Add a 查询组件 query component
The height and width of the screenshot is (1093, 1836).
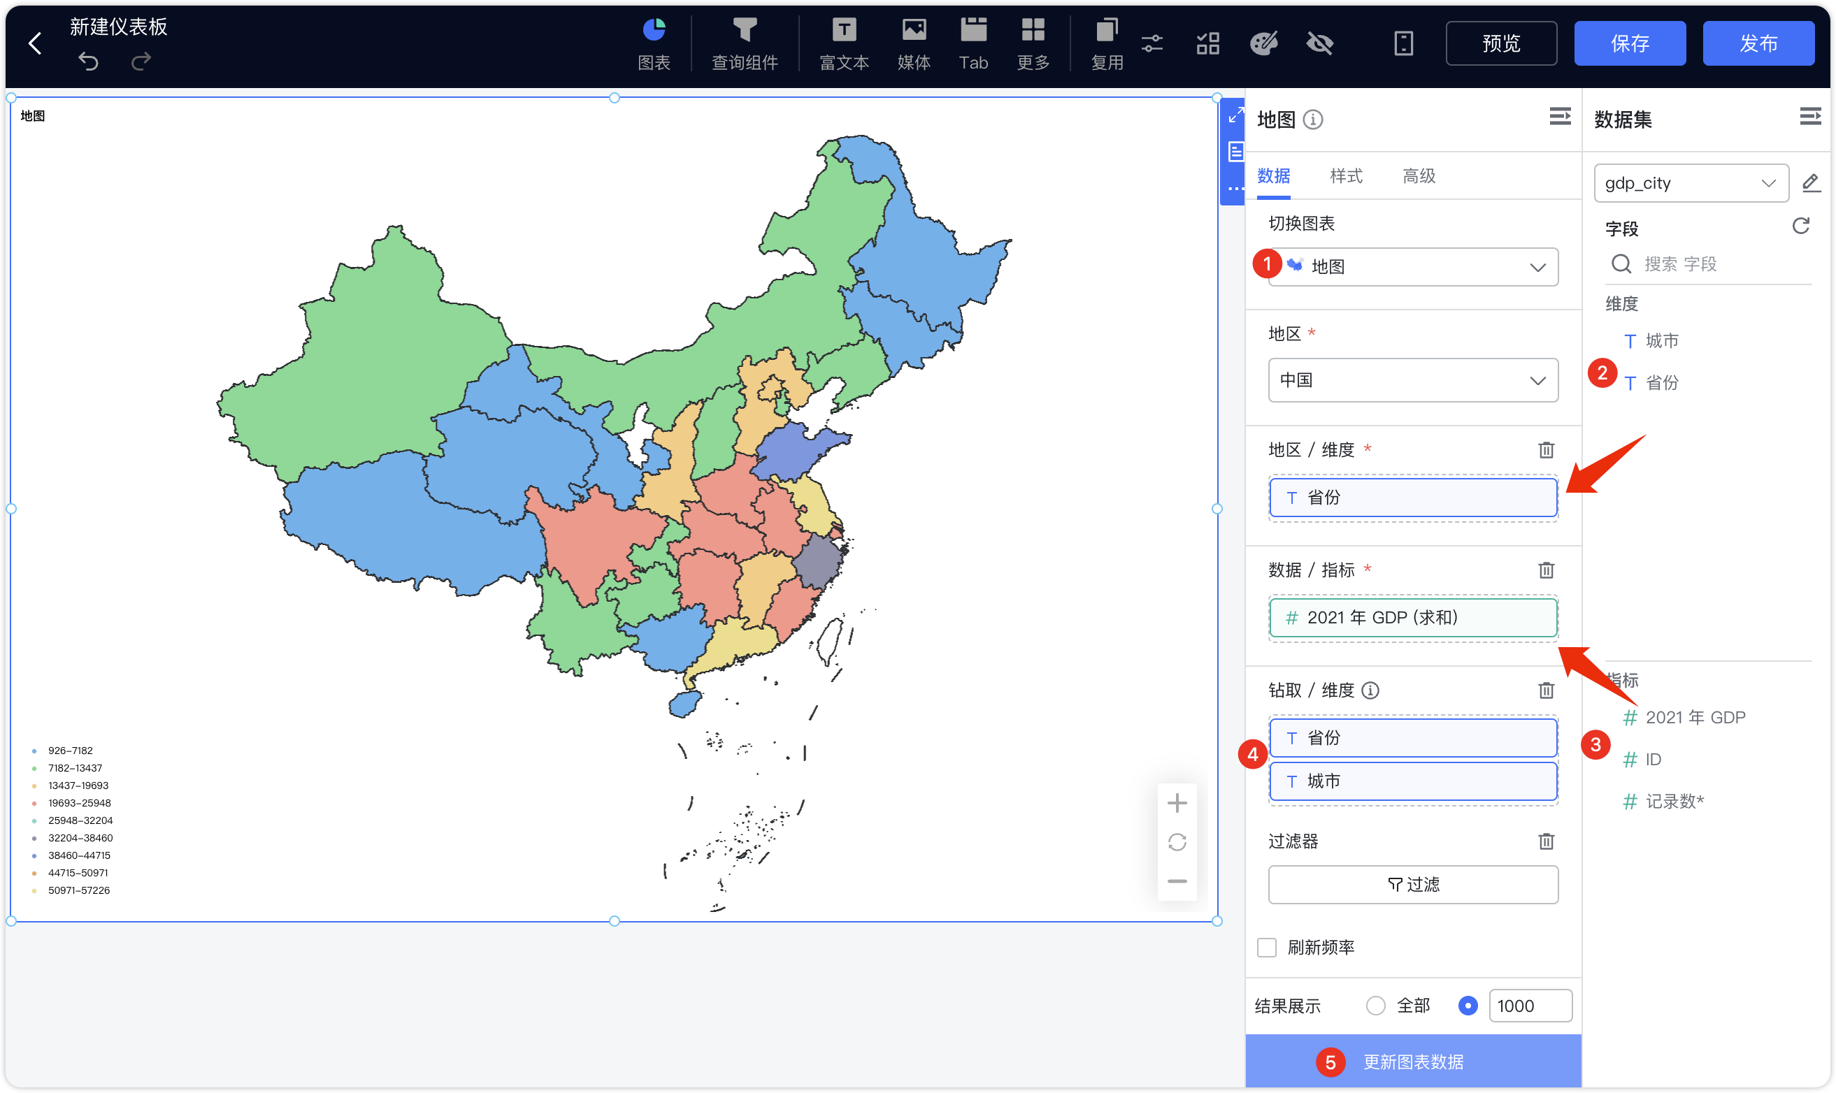click(x=744, y=44)
